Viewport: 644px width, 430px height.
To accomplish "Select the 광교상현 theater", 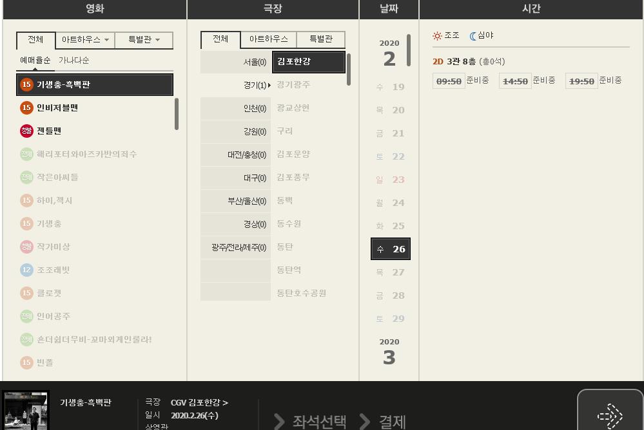I will click(293, 108).
